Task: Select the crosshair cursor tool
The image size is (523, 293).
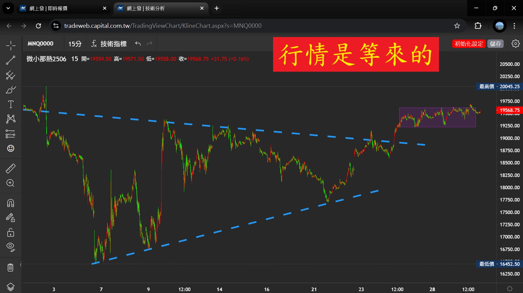Action: (11, 45)
